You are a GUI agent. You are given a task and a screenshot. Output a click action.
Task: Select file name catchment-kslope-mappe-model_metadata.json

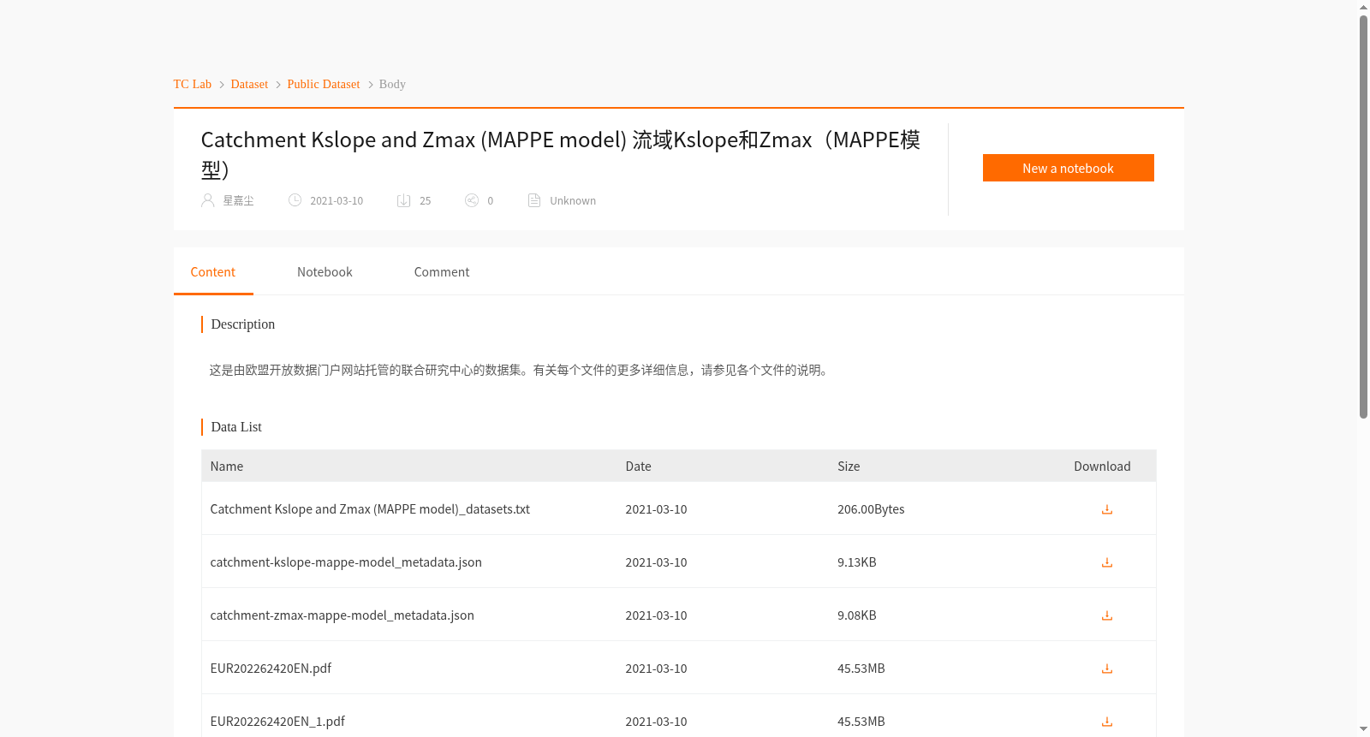tap(346, 562)
